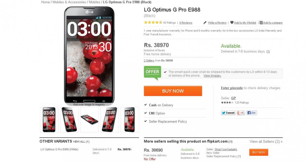Open LG Optimus G Pro E988 (White) variant
The width and height of the screenshot is (306, 162).
[59, 149]
